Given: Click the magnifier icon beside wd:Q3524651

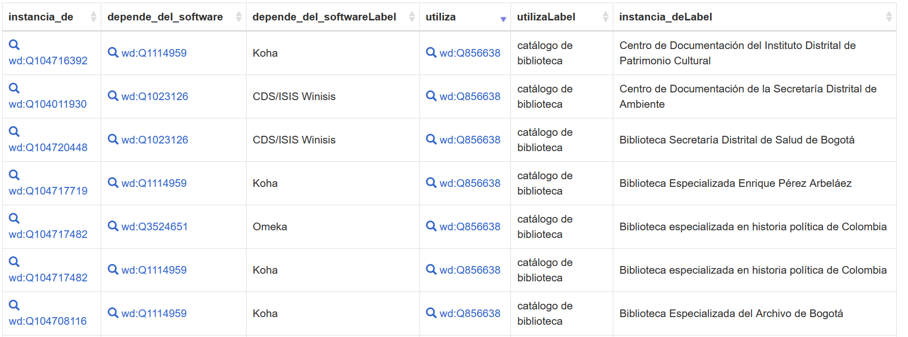Looking at the screenshot, I should pyautogui.click(x=113, y=226).
